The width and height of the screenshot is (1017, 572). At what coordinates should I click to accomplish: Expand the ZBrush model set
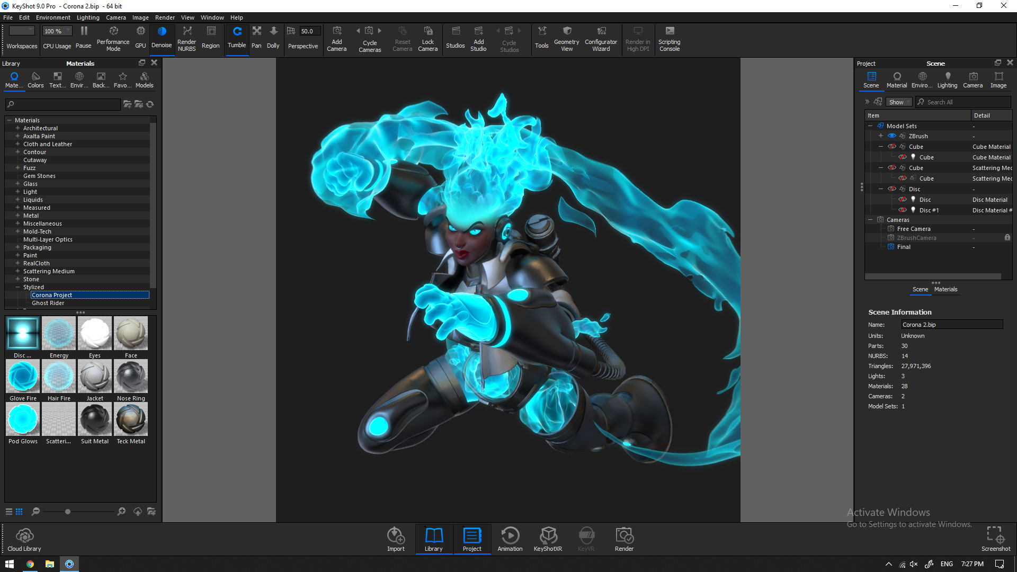[x=881, y=136]
